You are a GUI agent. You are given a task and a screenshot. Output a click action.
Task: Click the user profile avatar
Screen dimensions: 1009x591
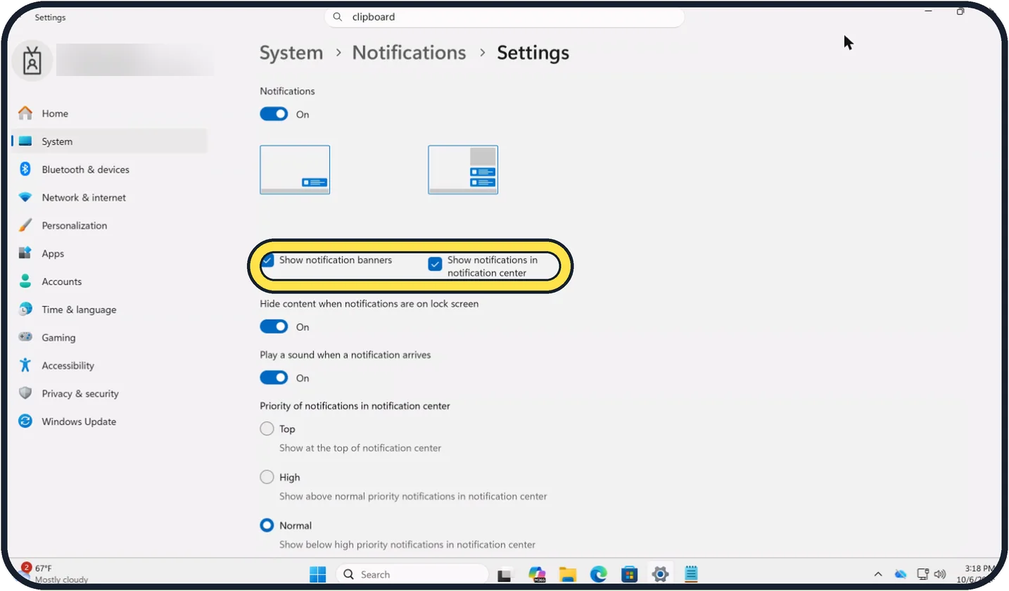(x=32, y=62)
